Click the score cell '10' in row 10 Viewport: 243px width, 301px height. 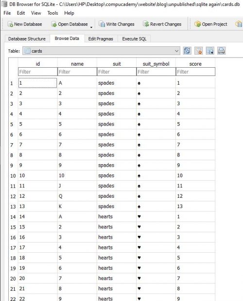[x=195, y=175]
